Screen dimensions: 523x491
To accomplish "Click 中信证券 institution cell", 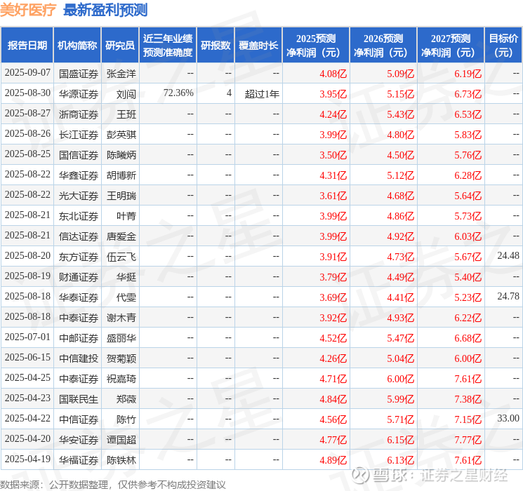I will pos(79,419).
